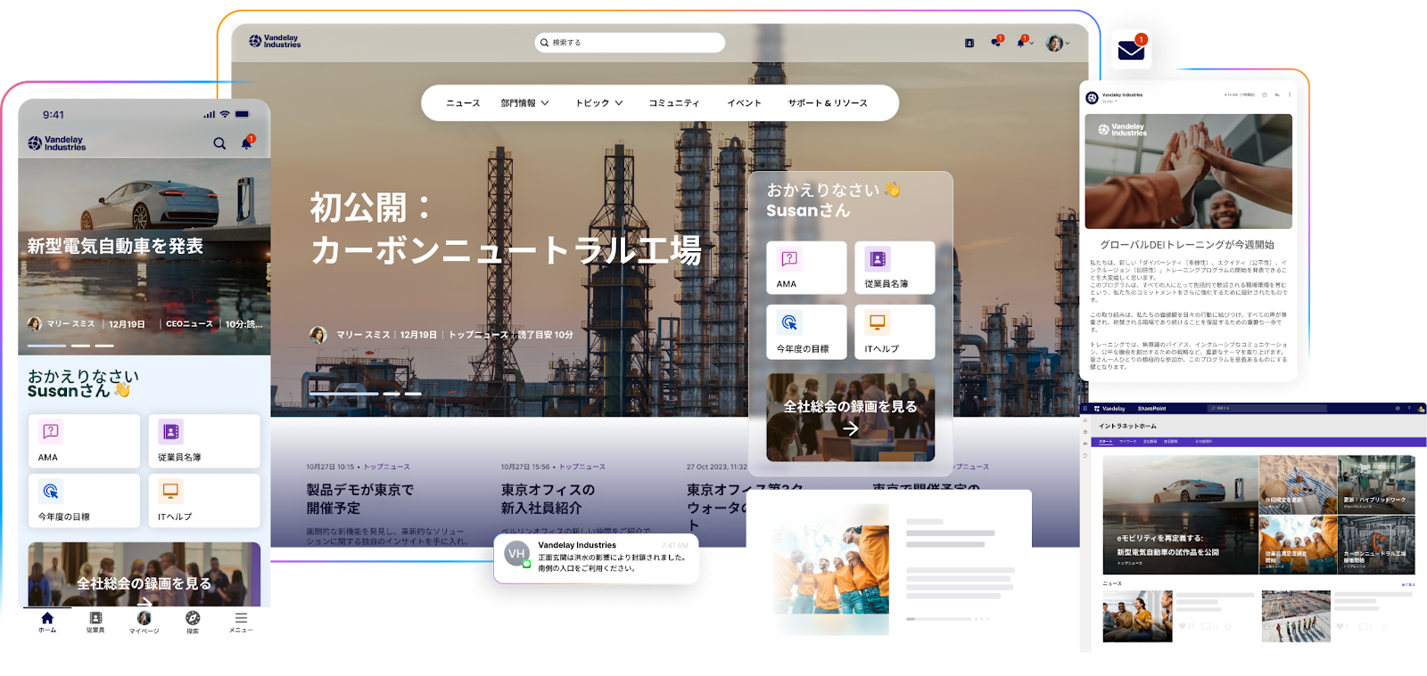Image resolution: width=1427 pixels, height=676 pixels.
Task: Tap the AMA tile in mobile app
Action: coord(84,441)
